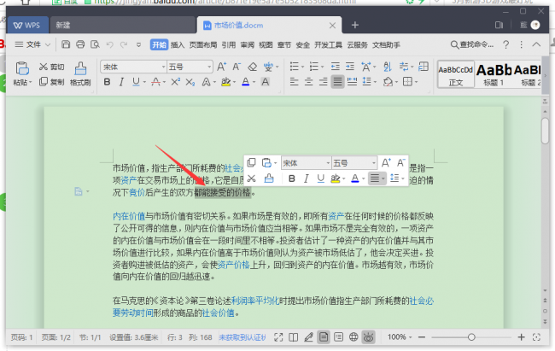Viewport: 555px width, 351px height.
Task: Open a new tab with plus button
Action: coord(355,25)
